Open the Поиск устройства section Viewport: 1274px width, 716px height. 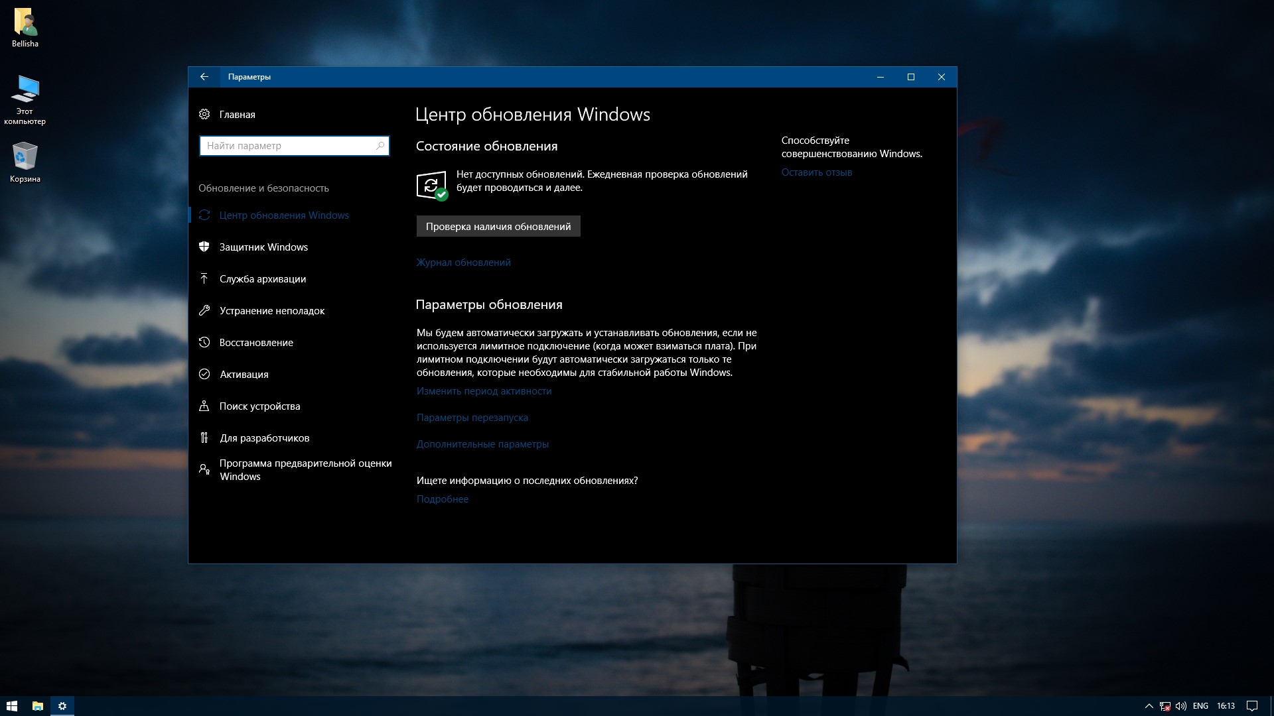coord(259,406)
